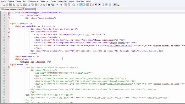Open the Replace dialog icon
185x104 pixels.
[53, 5]
